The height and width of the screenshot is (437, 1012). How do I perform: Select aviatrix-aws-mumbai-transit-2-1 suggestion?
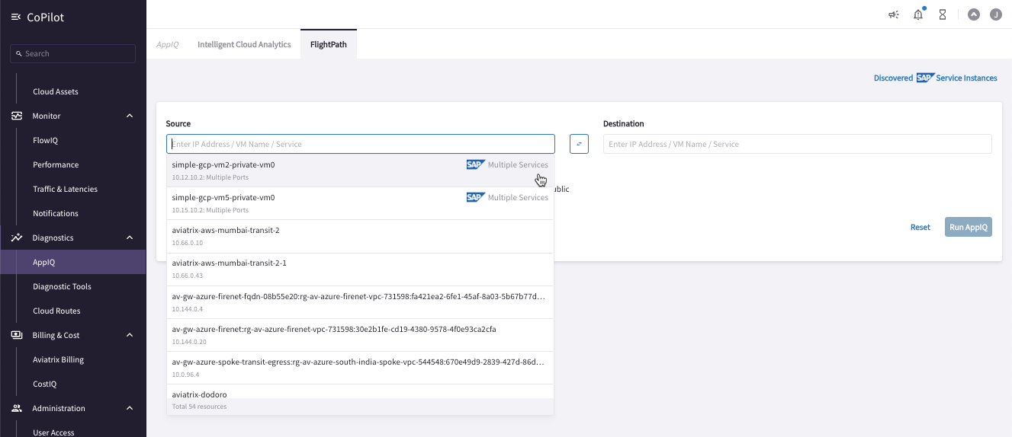(x=360, y=269)
